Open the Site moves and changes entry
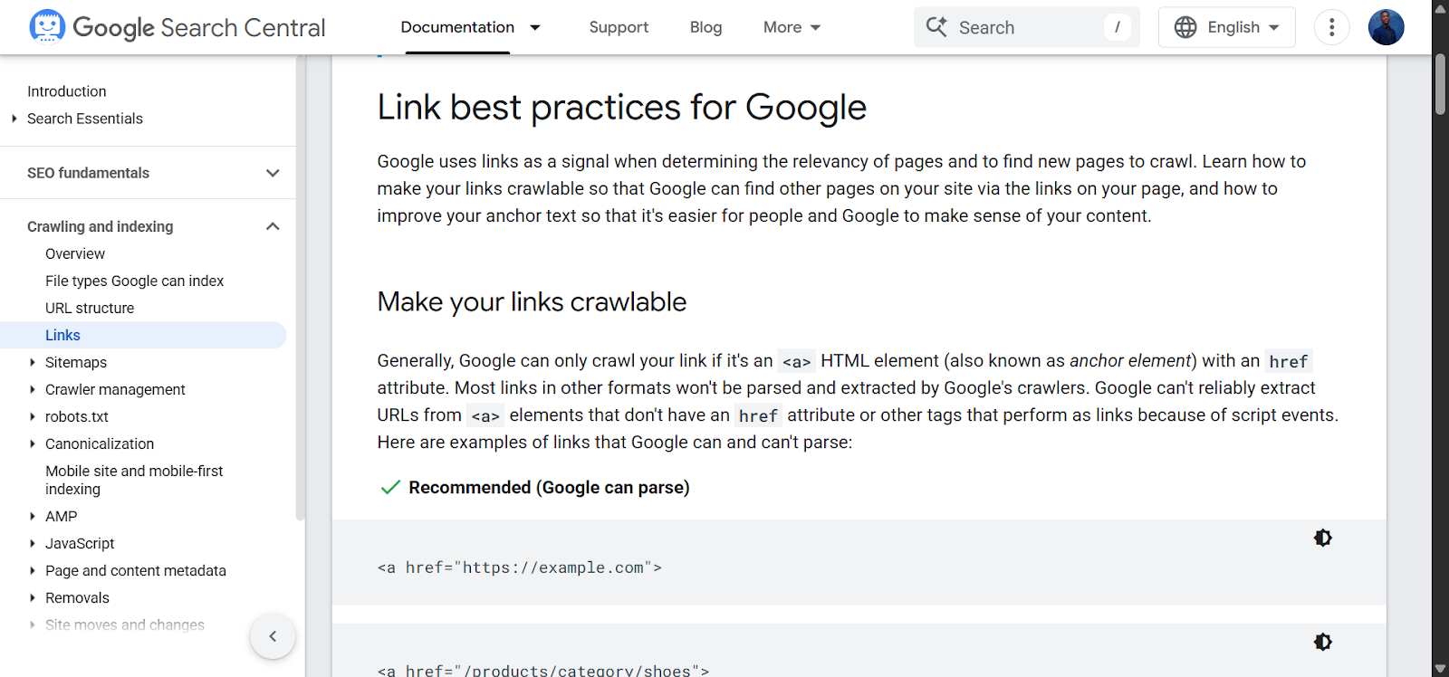Viewport: 1449px width, 677px height. 125,625
